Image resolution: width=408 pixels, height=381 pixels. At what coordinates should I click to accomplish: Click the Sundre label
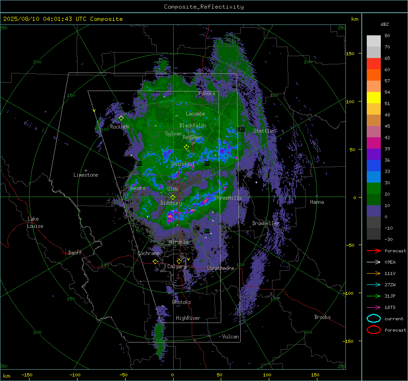coord(137,188)
